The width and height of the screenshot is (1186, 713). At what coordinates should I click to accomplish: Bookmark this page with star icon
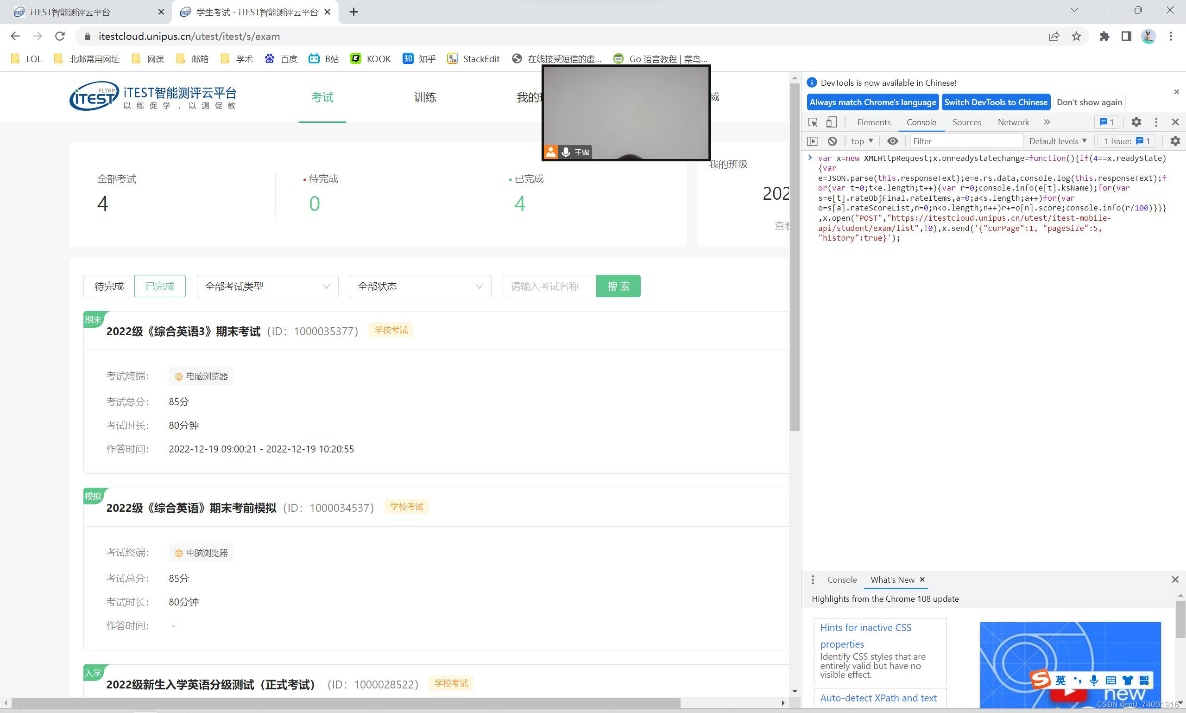click(1076, 37)
